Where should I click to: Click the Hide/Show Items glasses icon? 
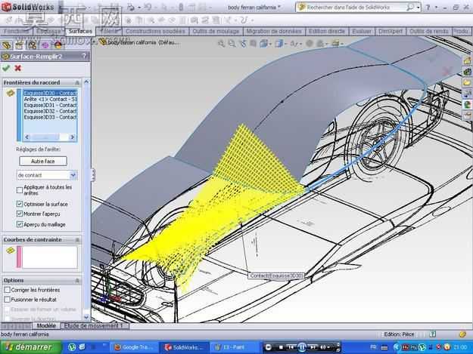293,44
